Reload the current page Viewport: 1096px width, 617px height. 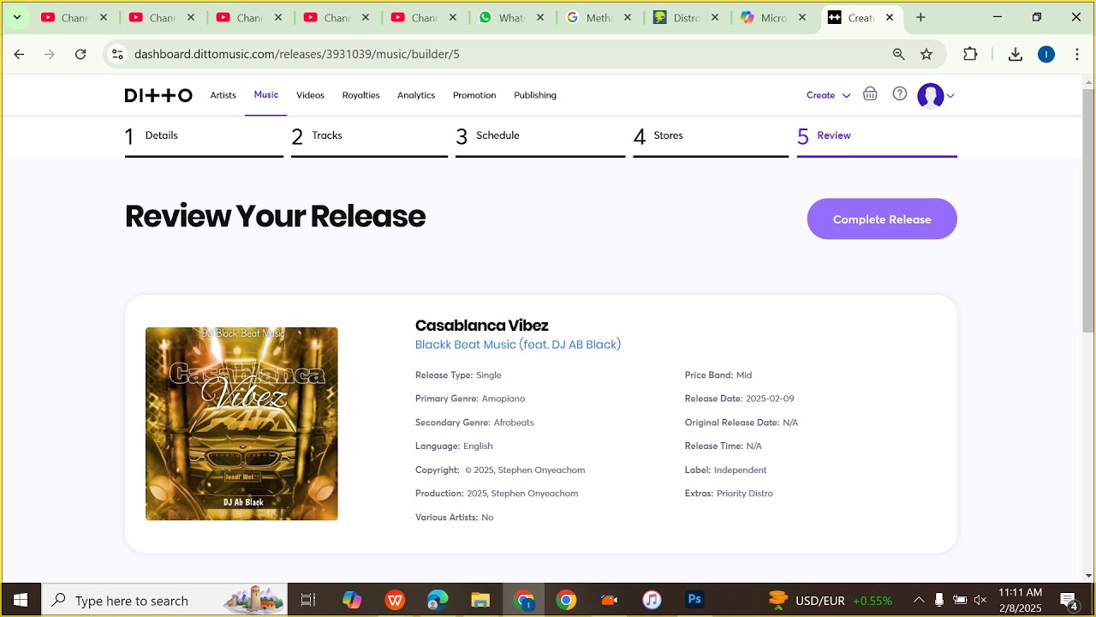[x=80, y=54]
